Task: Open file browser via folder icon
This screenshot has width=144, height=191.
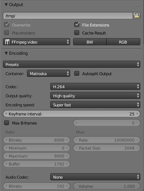Action: [x=136, y=16]
